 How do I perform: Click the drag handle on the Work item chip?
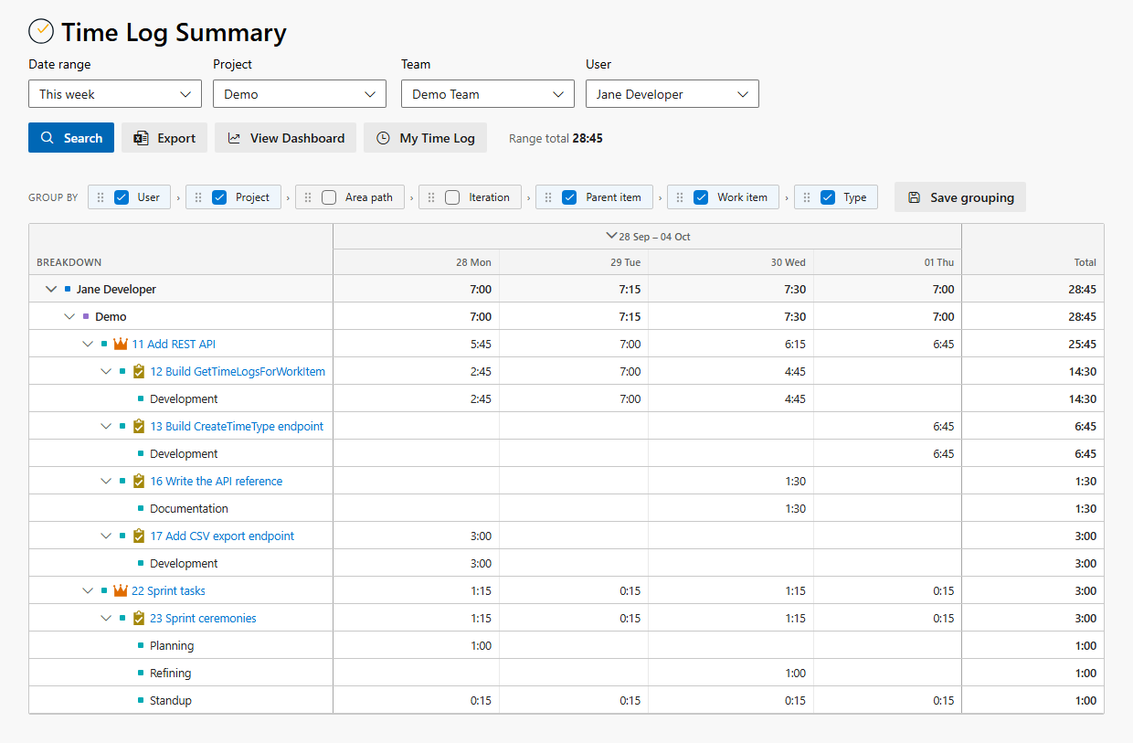pos(680,197)
